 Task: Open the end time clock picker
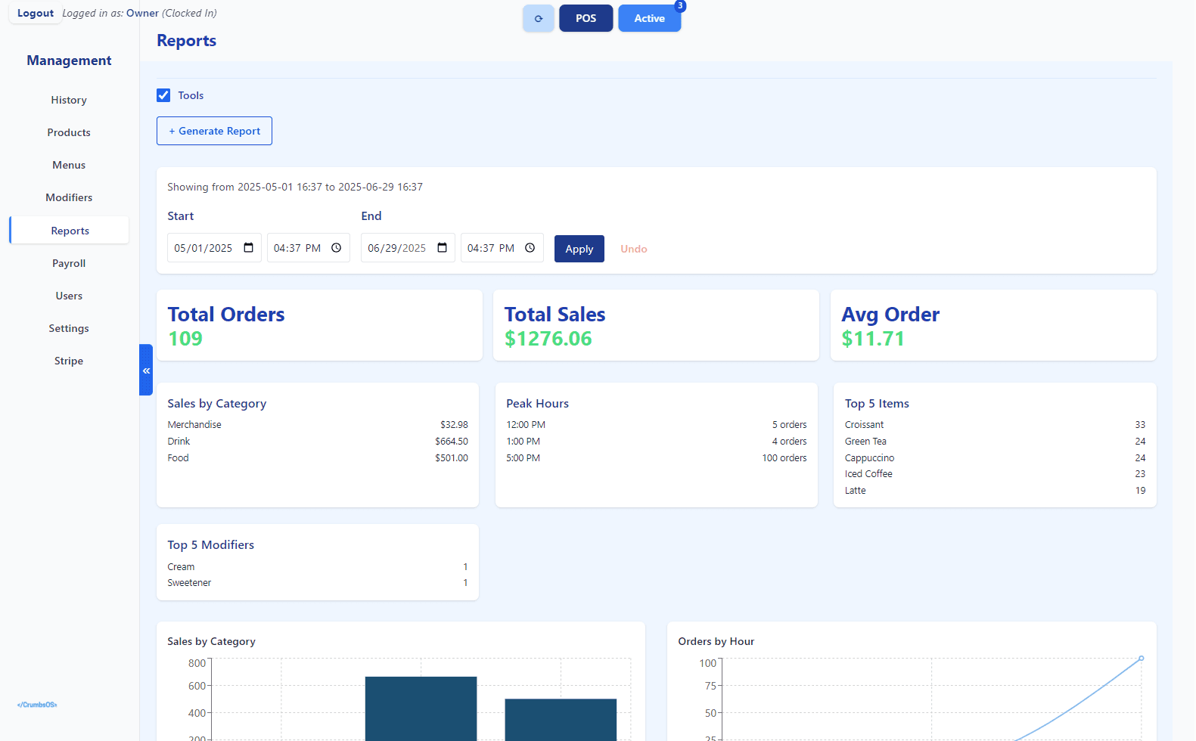point(530,248)
